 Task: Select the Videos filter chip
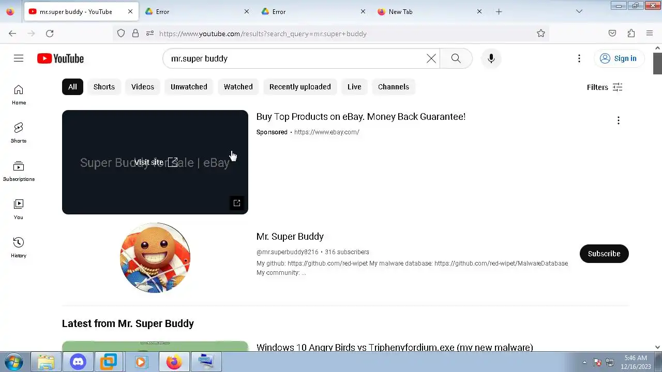(x=143, y=87)
